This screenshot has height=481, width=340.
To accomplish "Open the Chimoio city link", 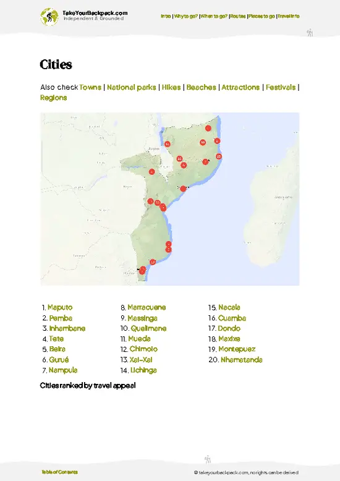I will (143, 349).
